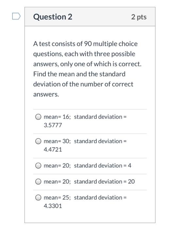This screenshot has height=229, width=180.
Task: Click the 'mean= 16;' answer label text
Action: 57,117
